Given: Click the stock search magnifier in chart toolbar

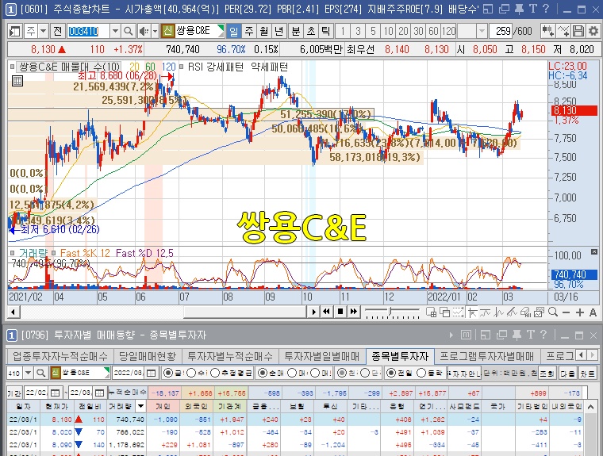Looking at the screenshot, I should [129, 31].
